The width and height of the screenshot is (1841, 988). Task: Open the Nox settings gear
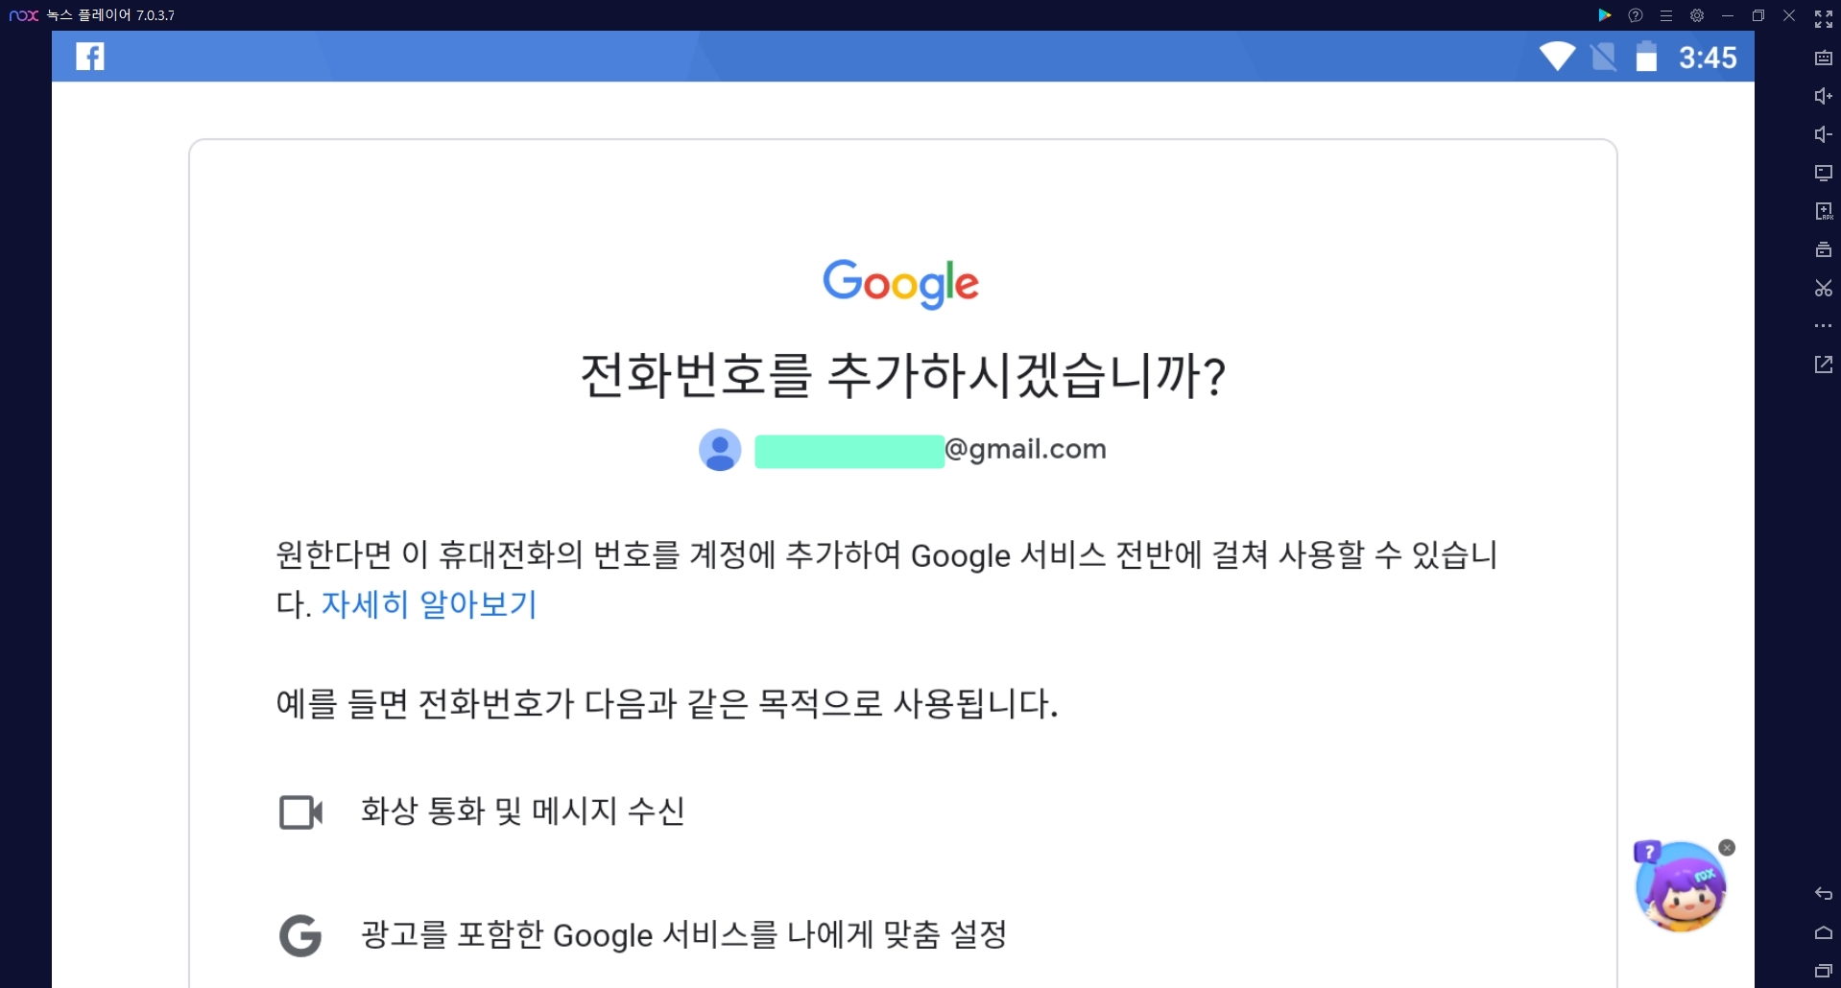(1697, 15)
